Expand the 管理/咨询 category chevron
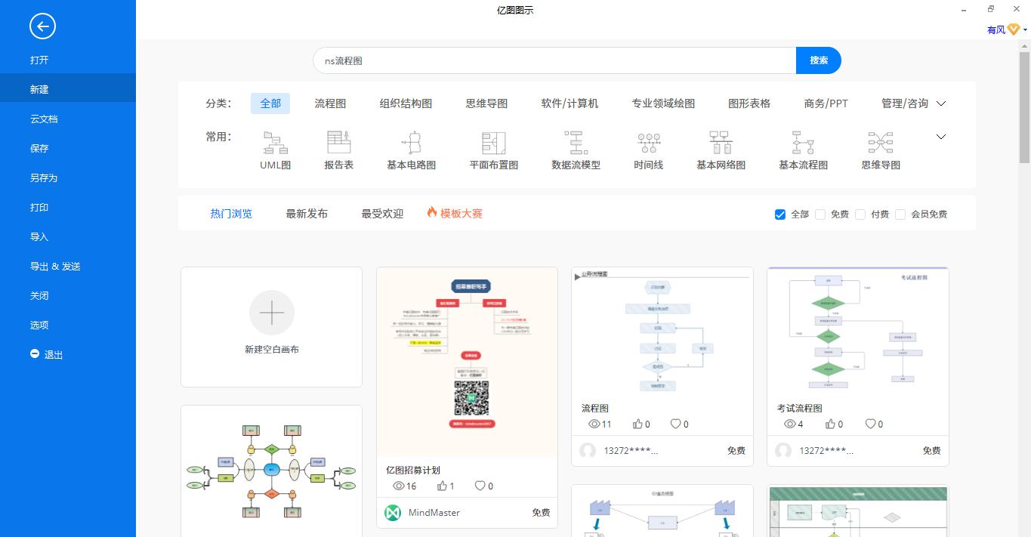Image resolution: width=1031 pixels, height=537 pixels. (x=940, y=103)
